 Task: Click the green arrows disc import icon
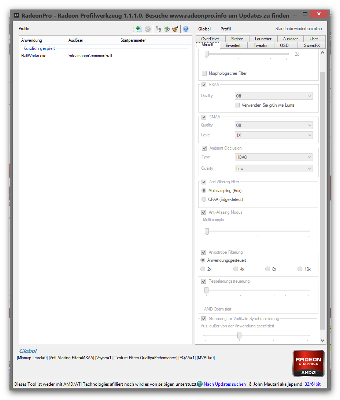[167, 29]
